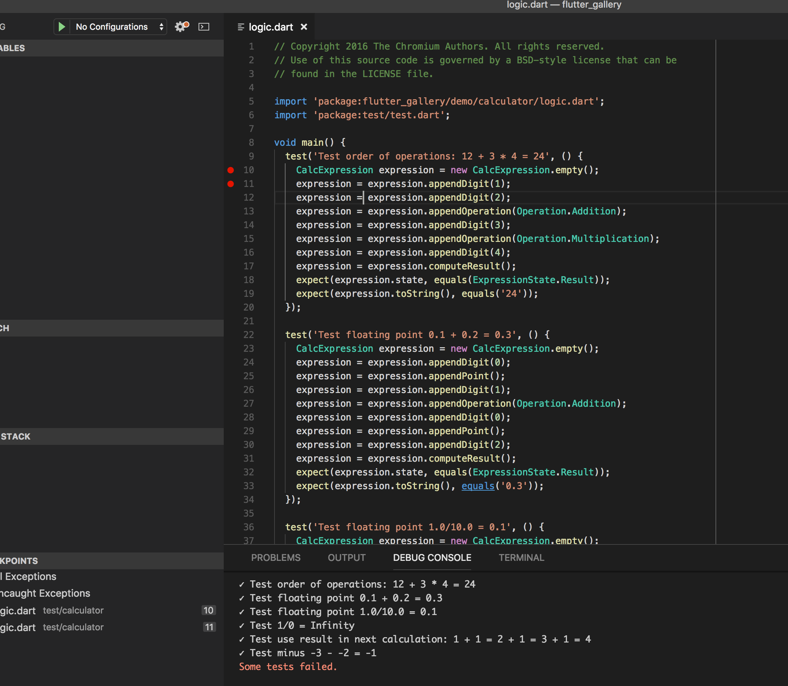
Task: Click the hamburger icon on the logic.dart tab
Action: [x=241, y=27]
